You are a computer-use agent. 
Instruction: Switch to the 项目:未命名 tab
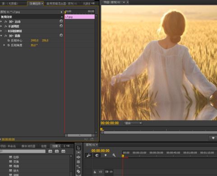[x=8, y=146]
